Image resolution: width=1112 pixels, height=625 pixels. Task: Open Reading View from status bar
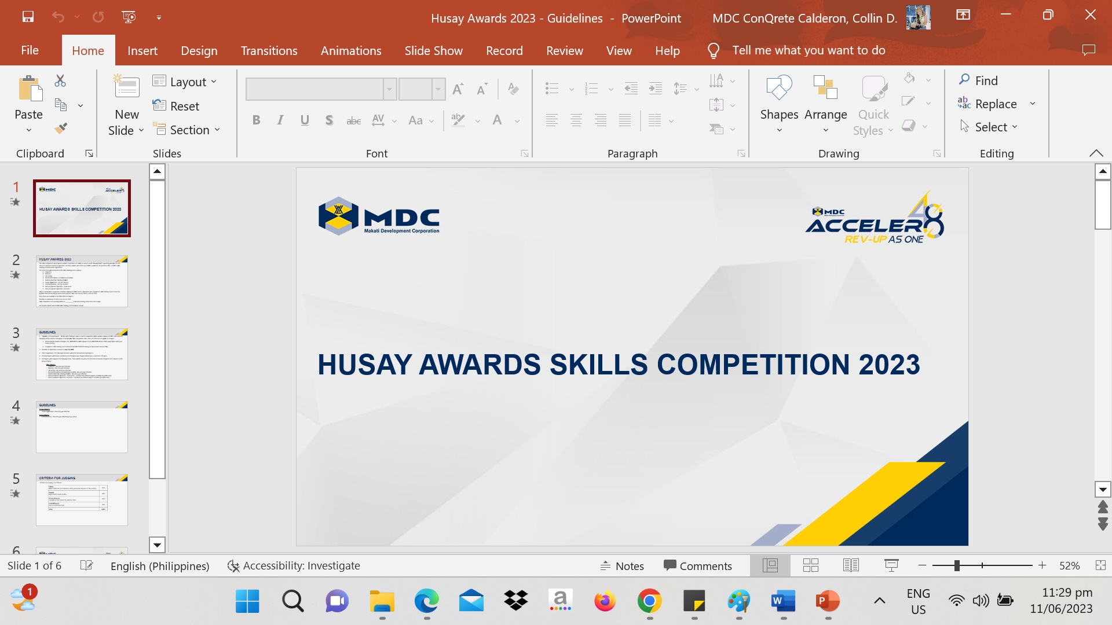coord(851,565)
